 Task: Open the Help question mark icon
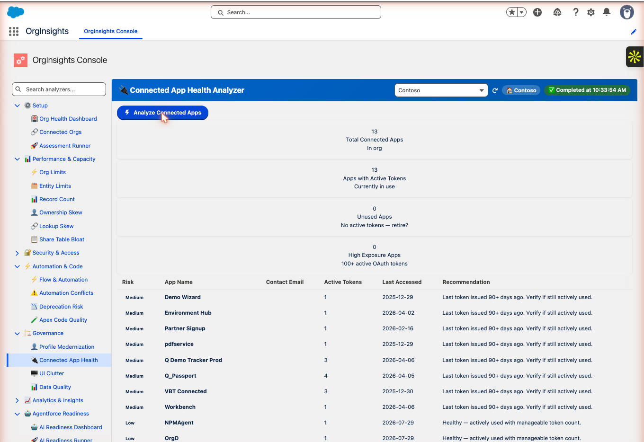576,12
